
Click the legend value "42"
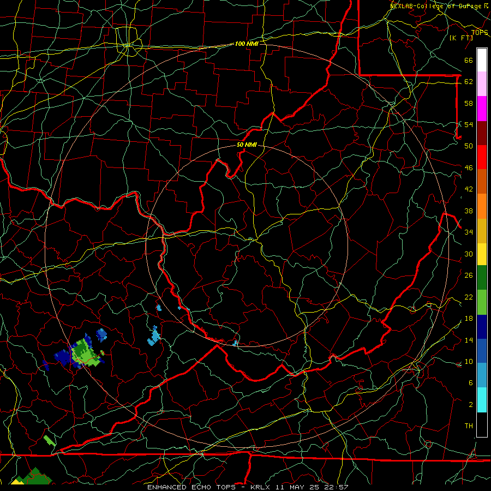469,189
